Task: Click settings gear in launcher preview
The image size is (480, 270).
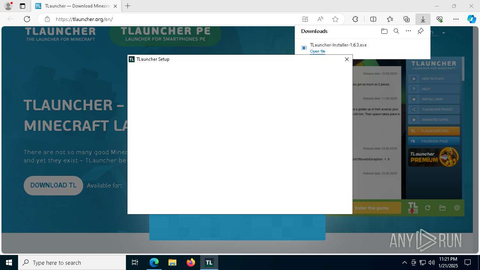Action: [x=457, y=208]
